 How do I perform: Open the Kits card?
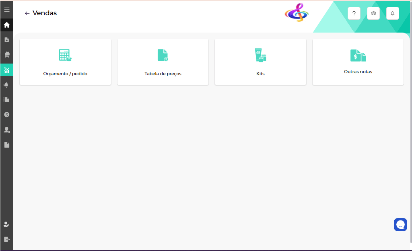(260, 62)
